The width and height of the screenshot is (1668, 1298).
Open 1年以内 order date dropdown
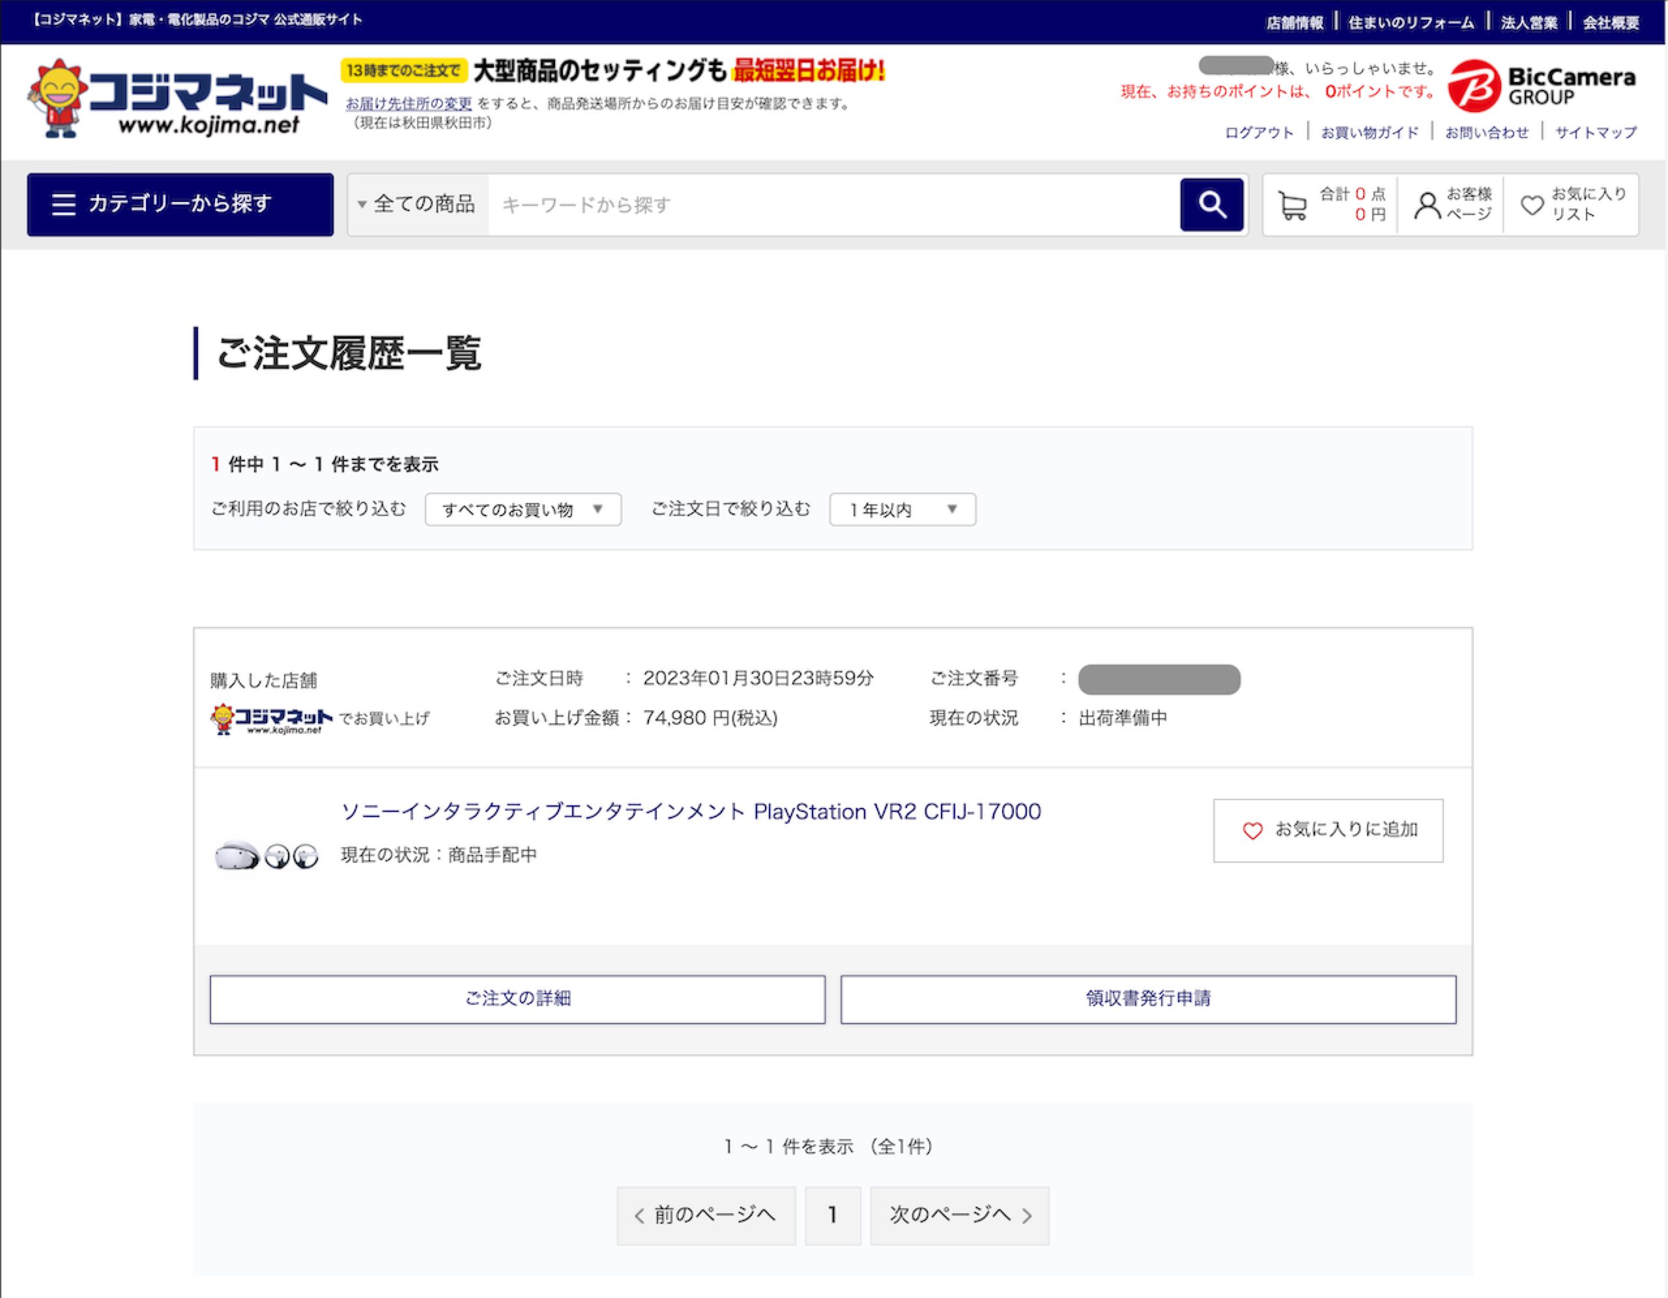pos(902,510)
